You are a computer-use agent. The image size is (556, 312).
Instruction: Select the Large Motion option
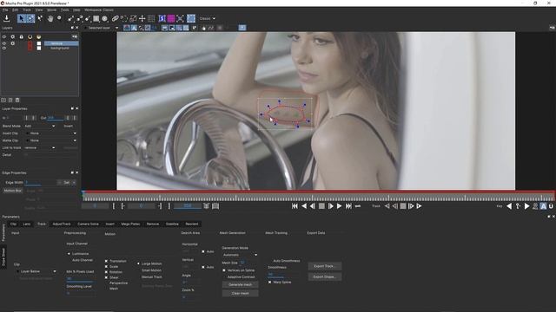[x=139, y=263]
